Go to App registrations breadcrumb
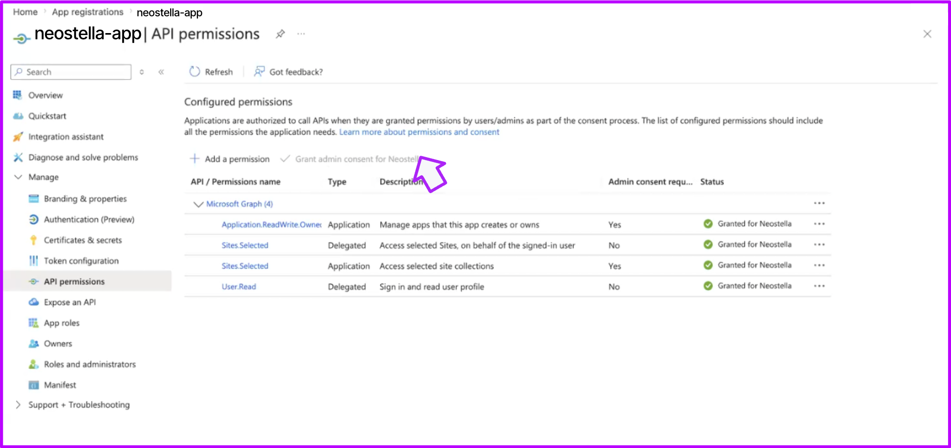This screenshot has height=448, width=951. click(x=88, y=12)
